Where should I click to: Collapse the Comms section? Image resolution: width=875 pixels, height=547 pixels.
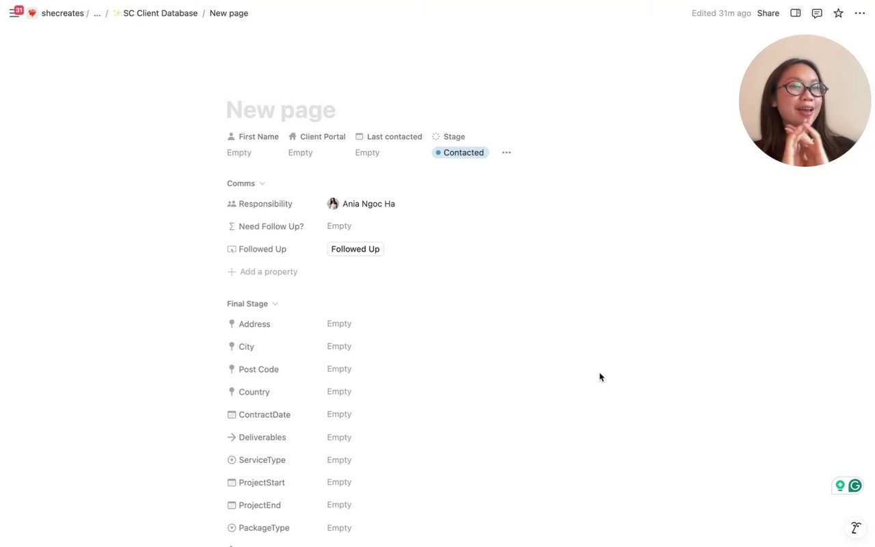[x=245, y=183]
